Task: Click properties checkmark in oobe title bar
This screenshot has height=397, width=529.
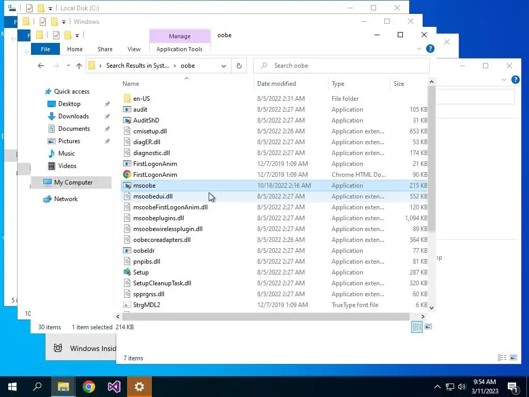Action: 56,35
